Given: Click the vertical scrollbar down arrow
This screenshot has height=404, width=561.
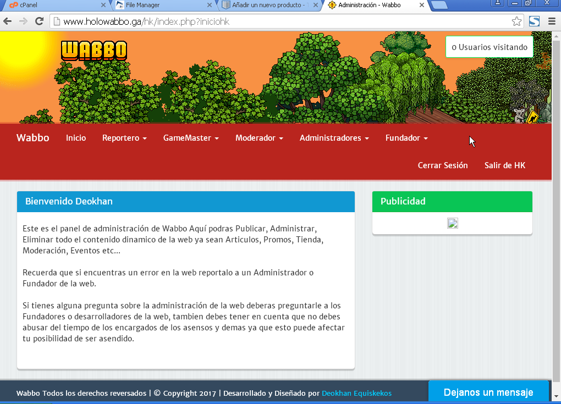Looking at the screenshot, I should (x=557, y=396).
